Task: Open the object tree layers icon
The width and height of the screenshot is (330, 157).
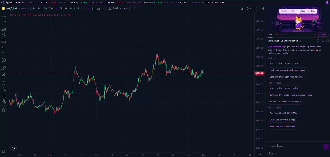Action: tap(4, 152)
